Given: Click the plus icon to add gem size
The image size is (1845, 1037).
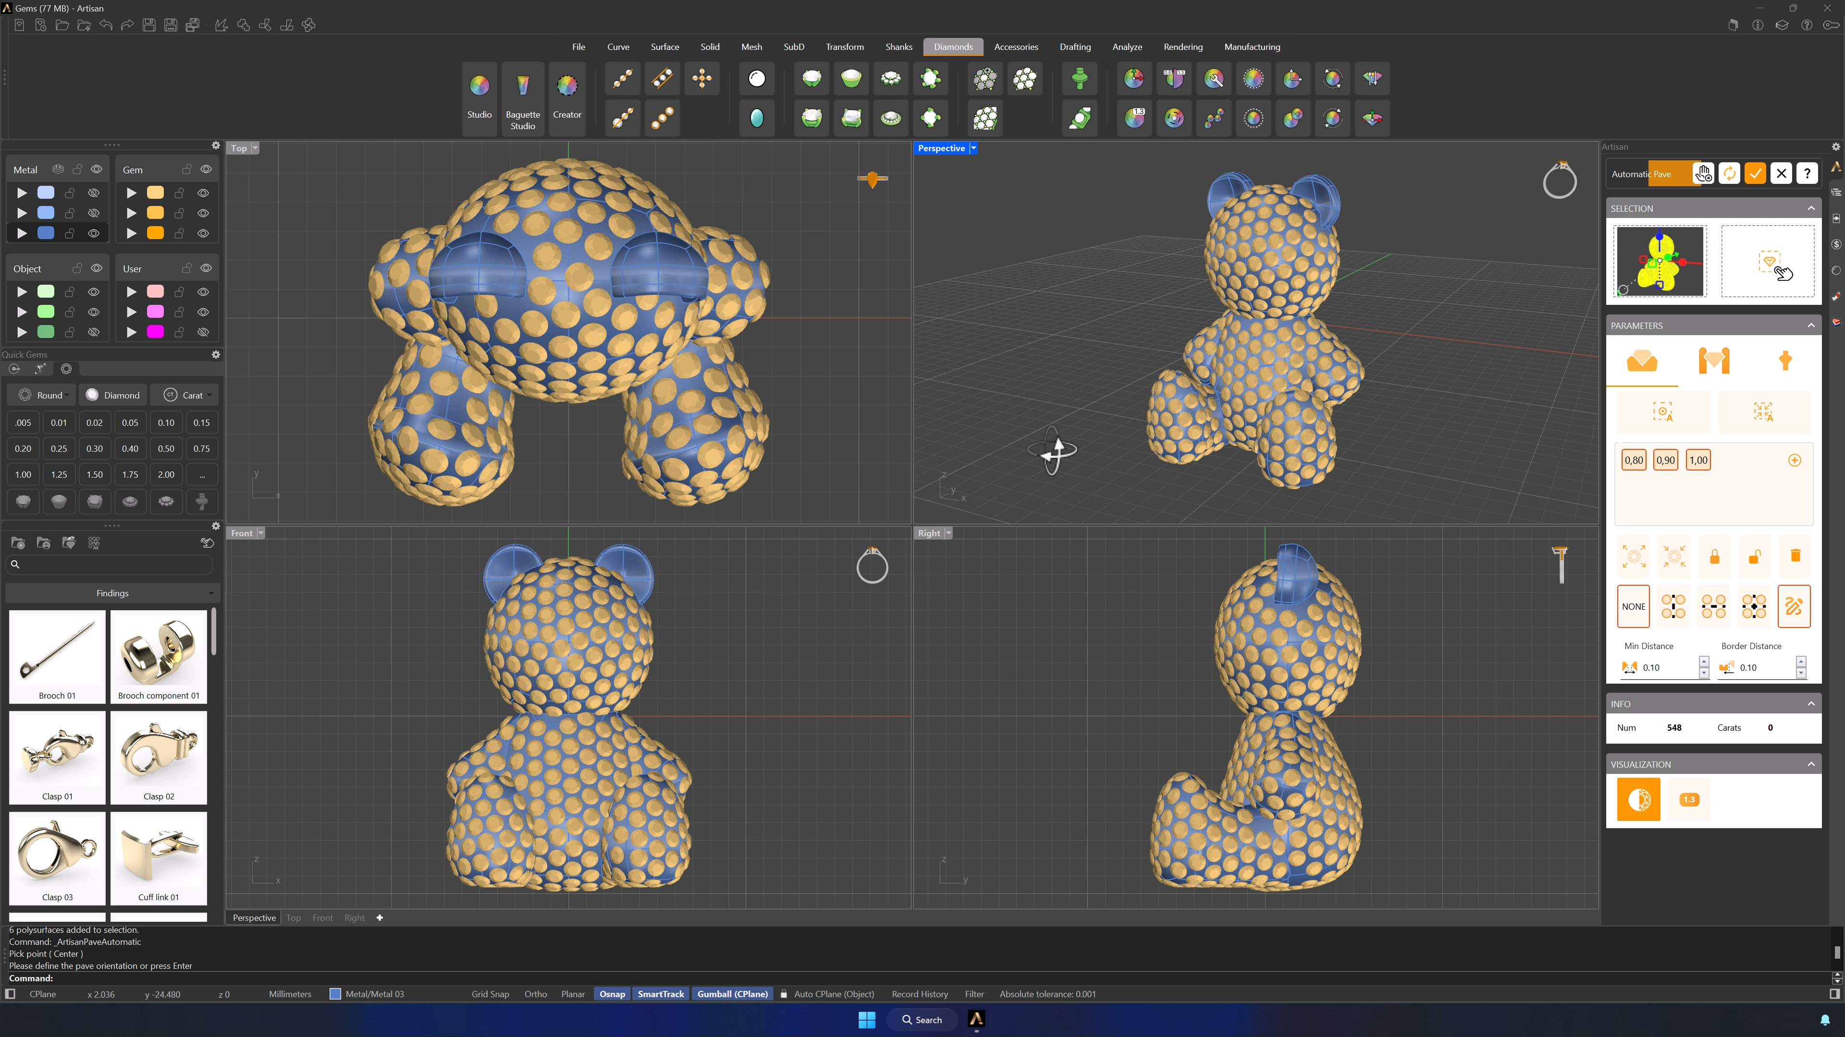Looking at the screenshot, I should (x=1794, y=460).
